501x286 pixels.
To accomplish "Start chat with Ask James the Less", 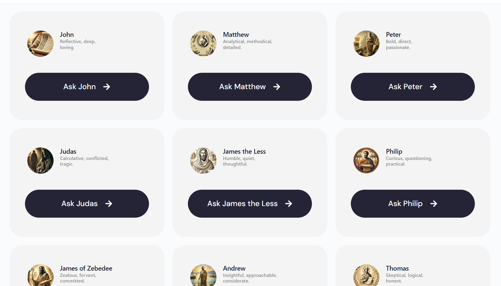I will coord(250,204).
